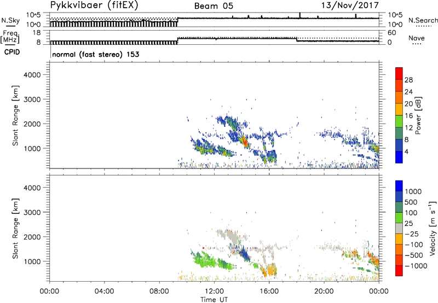Click the '60' Nave axis tick

click(391, 33)
